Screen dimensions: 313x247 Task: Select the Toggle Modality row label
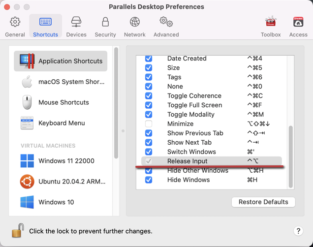(x=191, y=115)
